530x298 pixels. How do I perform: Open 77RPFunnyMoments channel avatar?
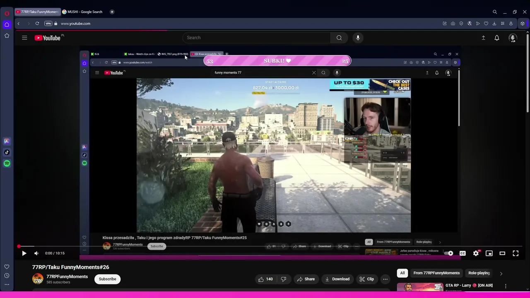(x=38, y=279)
